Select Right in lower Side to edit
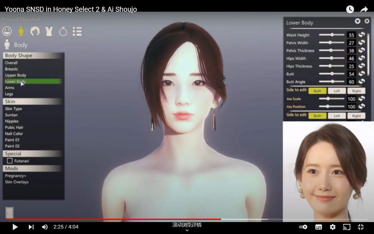 [x=356, y=116]
